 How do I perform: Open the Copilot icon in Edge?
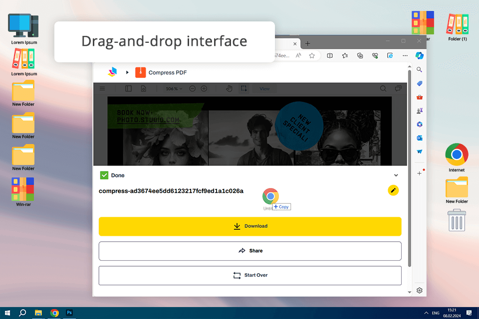click(420, 55)
